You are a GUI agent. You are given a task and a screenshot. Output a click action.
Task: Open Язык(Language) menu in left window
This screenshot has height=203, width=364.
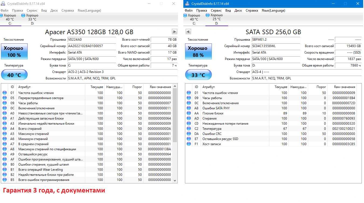89,10
